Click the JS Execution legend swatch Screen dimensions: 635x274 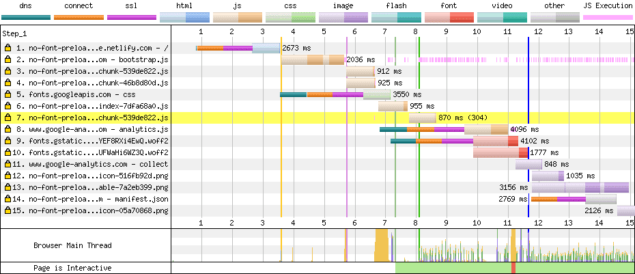click(607, 16)
